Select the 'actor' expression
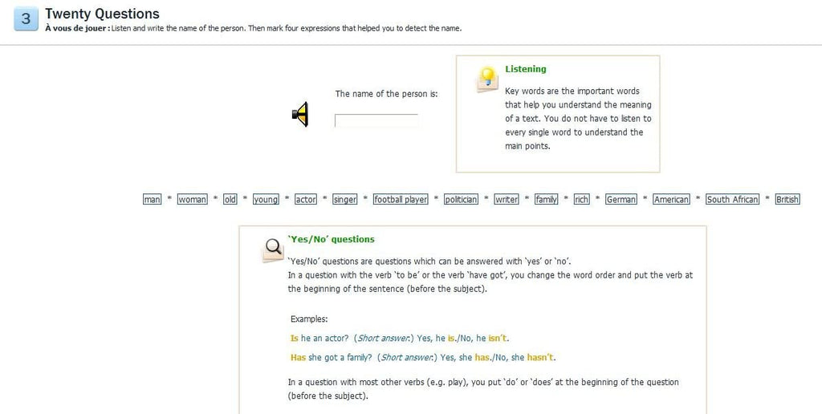This screenshot has height=414, width=822. point(306,199)
